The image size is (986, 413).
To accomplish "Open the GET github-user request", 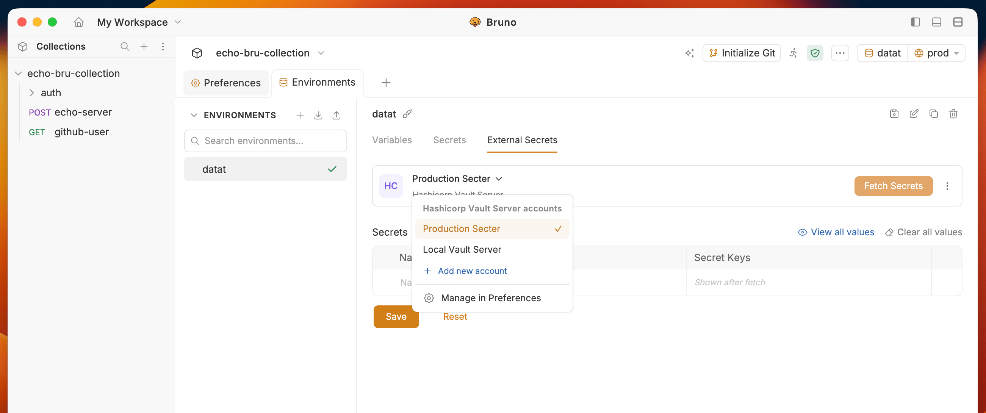I will pos(69,132).
